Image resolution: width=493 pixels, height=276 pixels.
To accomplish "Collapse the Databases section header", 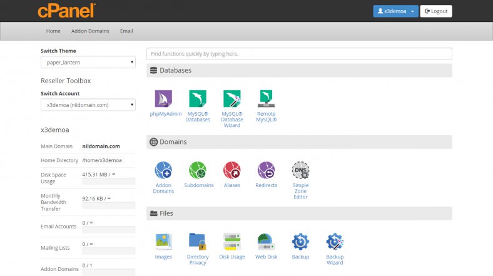I will click(x=299, y=71).
